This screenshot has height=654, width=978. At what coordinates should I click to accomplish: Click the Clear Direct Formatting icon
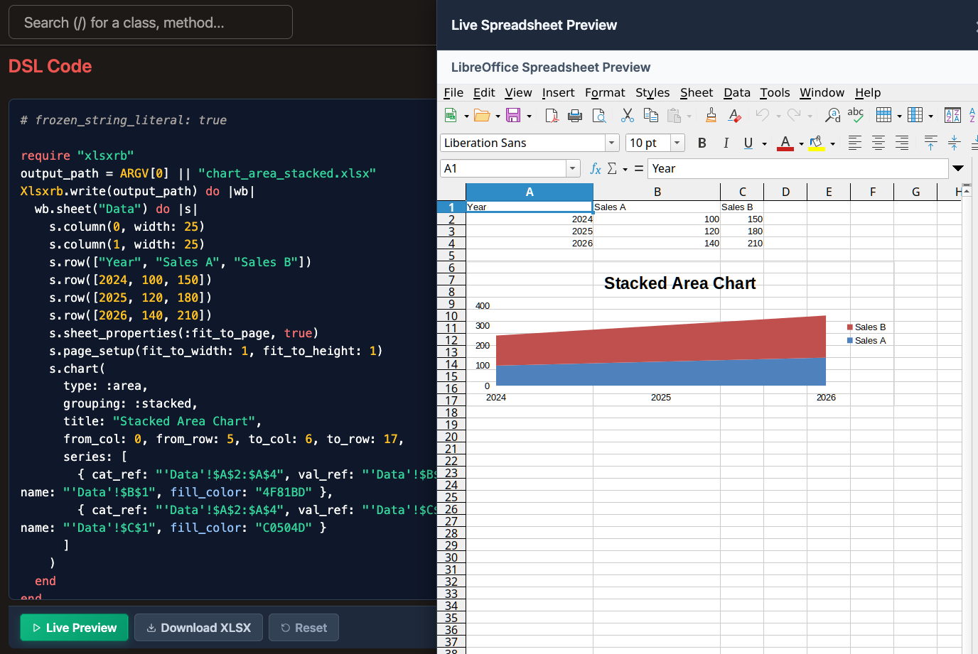734,115
